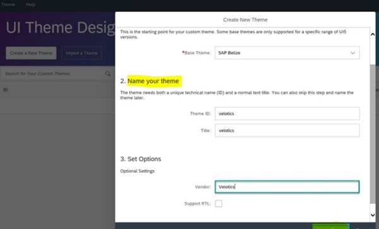Click the ID column header

pyautogui.click(x=6, y=90)
